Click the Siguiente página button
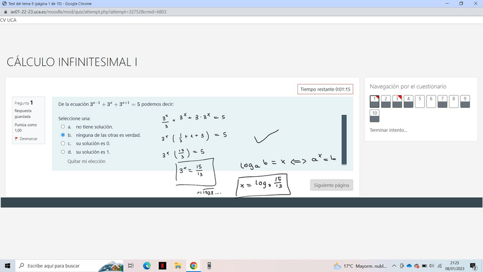This screenshot has width=483, height=272. pos(331,185)
